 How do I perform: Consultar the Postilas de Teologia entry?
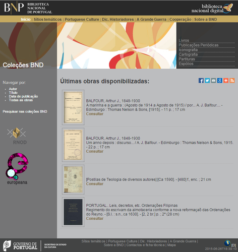pos(95,184)
